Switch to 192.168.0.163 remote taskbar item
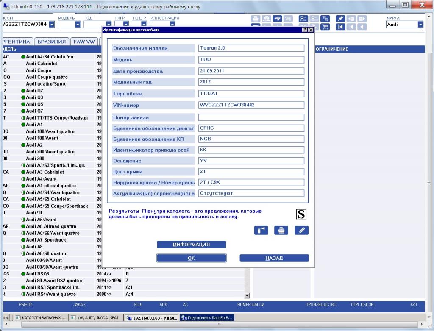 click(x=152, y=318)
